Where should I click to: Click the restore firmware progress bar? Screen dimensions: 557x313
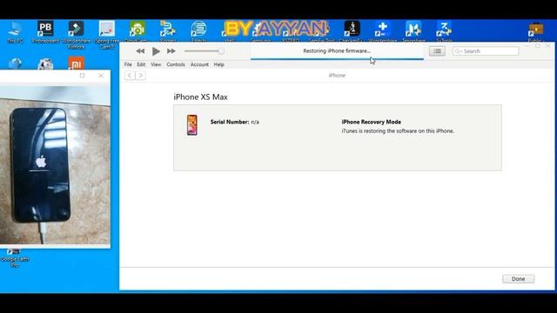(337, 59)
